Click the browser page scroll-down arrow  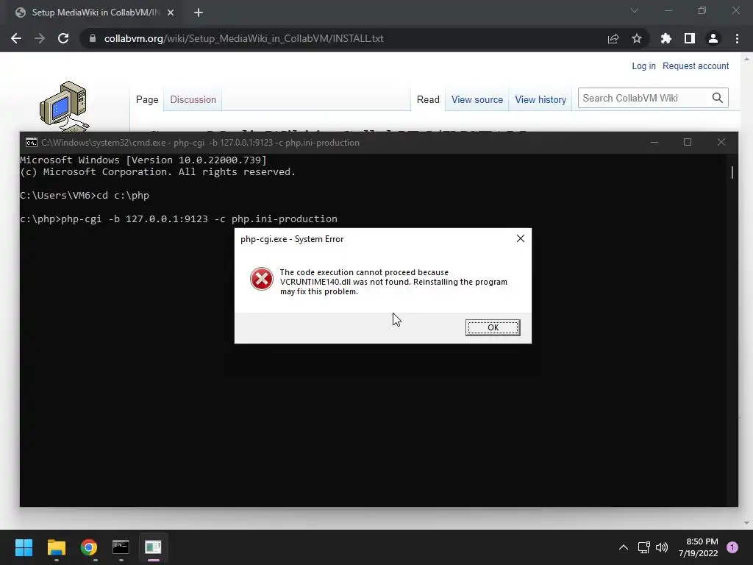pyautogui.click(x=746, y=523)
